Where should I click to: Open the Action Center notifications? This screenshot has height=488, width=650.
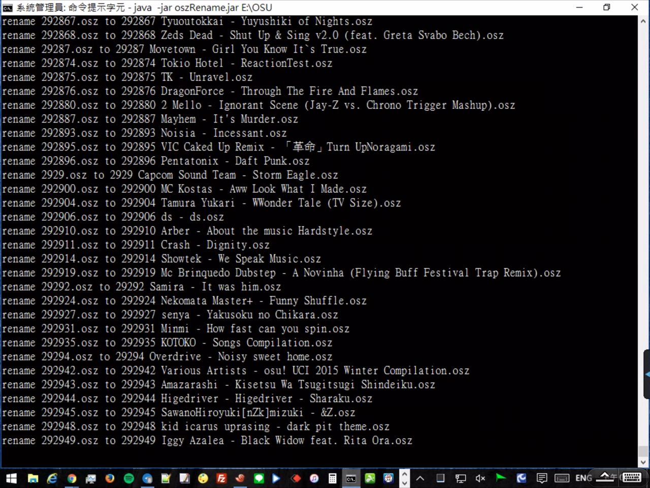pos(542,478)
